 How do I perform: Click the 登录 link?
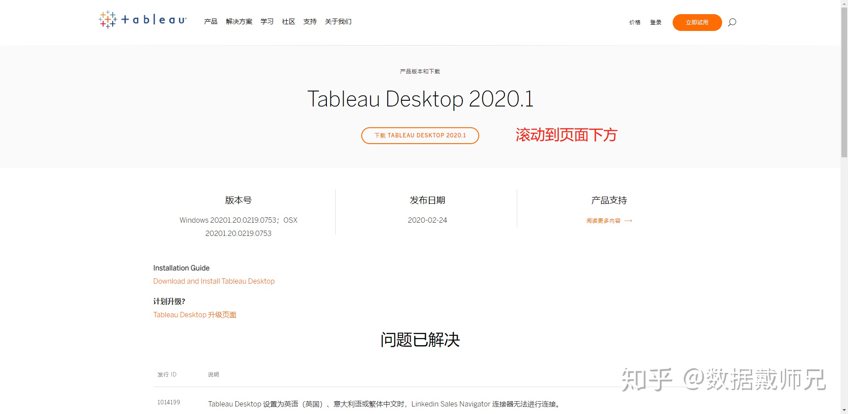coord(655,22)
